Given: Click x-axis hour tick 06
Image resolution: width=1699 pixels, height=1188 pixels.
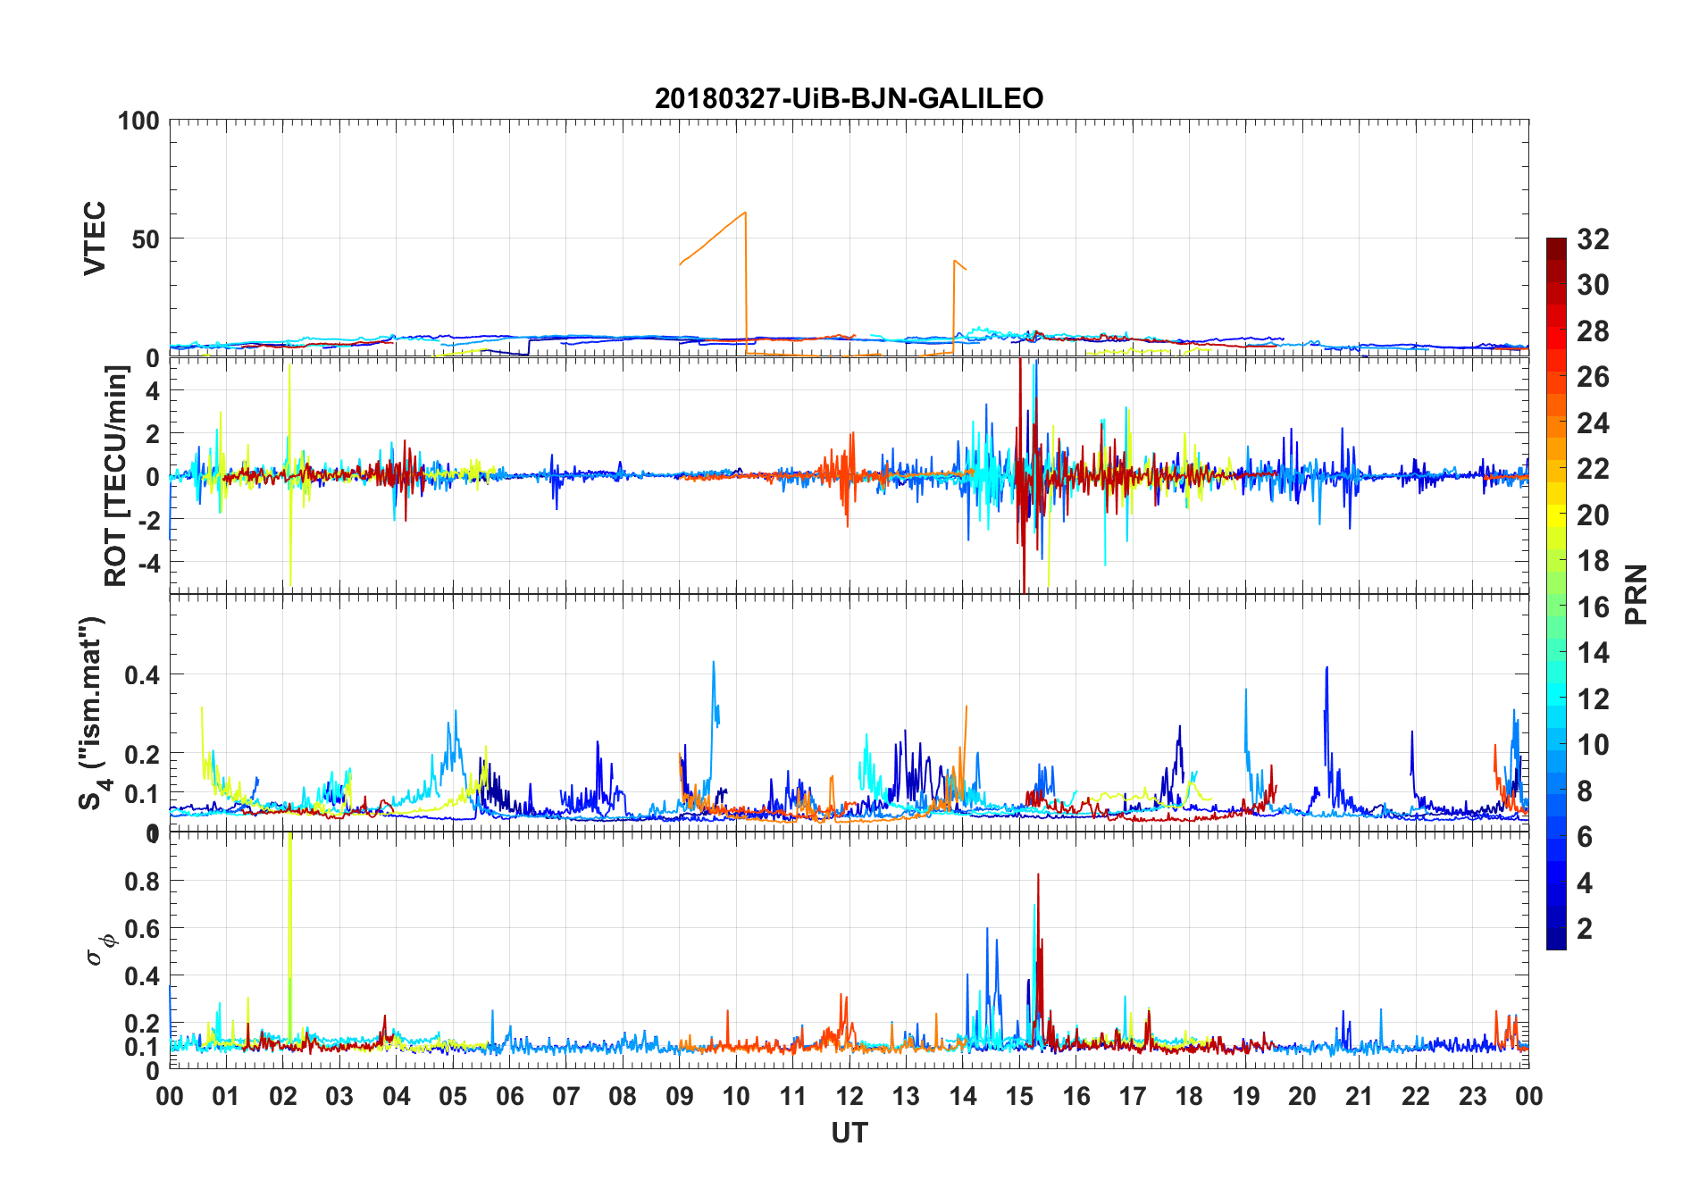Looking at the screenshot, I should [x=509, y=1096].
